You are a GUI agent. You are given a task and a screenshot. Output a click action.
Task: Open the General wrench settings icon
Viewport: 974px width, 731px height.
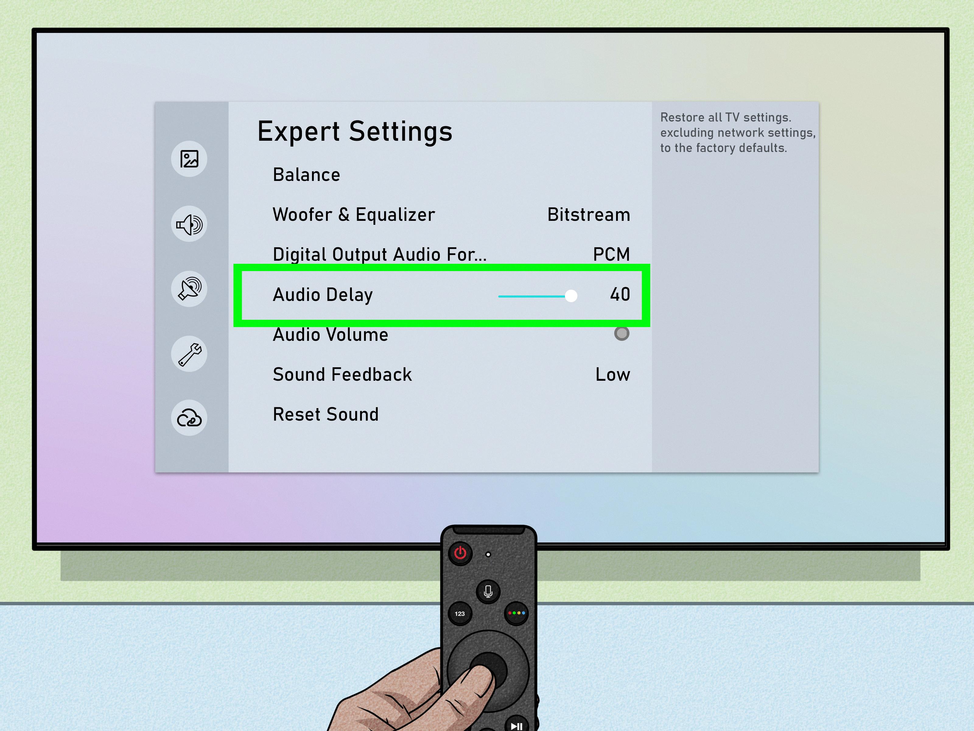pyautogui.click(x=189, y=354)
